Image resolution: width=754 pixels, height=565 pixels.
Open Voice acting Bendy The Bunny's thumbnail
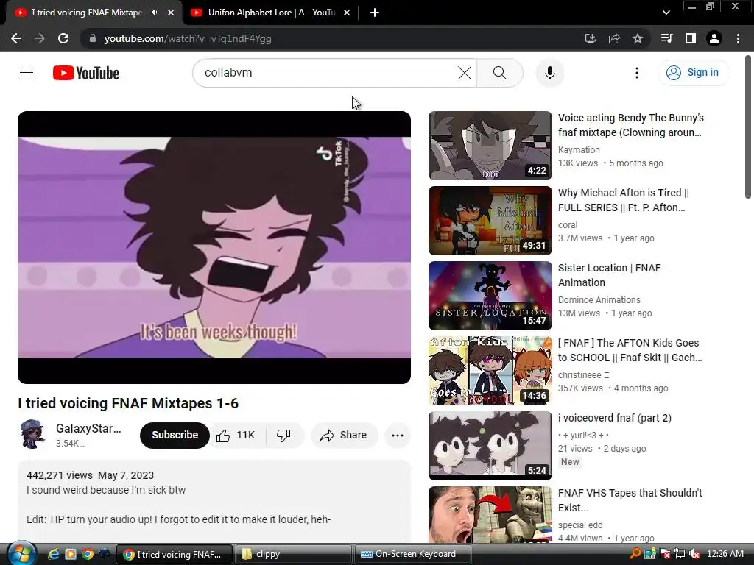point(490,146)
